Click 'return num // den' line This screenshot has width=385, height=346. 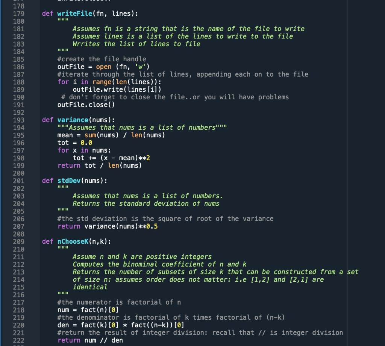coord(90,340)
